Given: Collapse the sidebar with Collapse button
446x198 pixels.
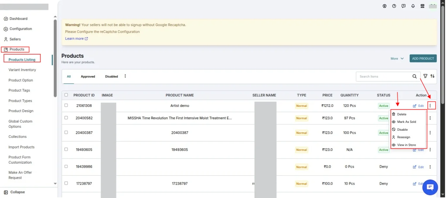Looking at the screenshot, I should tap(14, 192).
